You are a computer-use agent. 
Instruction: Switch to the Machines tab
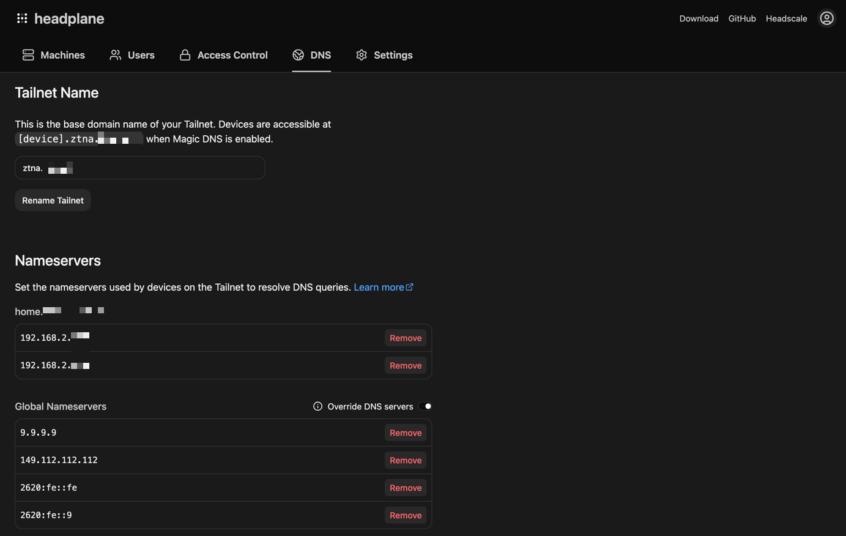[62, 55]
